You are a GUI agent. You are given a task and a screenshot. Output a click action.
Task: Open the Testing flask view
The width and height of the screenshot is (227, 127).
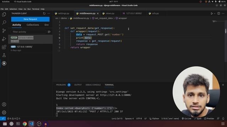tap(4, 55)
